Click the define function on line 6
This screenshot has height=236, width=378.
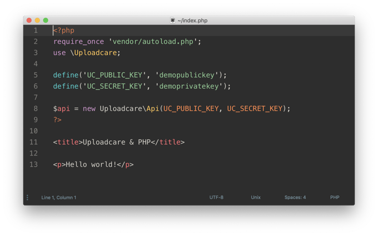[x=66, y=86]
